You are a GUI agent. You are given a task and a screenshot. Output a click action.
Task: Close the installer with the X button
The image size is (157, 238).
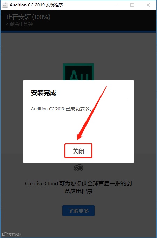point(148,5)
